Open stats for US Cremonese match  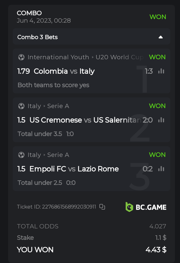(x=161, y=120)
